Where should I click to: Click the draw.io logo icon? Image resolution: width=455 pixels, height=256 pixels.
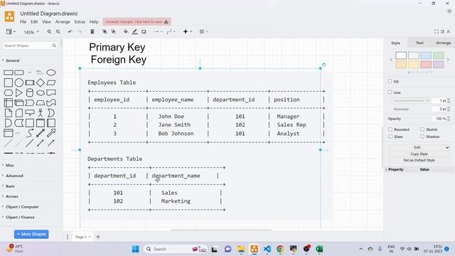tap(9, 16)
